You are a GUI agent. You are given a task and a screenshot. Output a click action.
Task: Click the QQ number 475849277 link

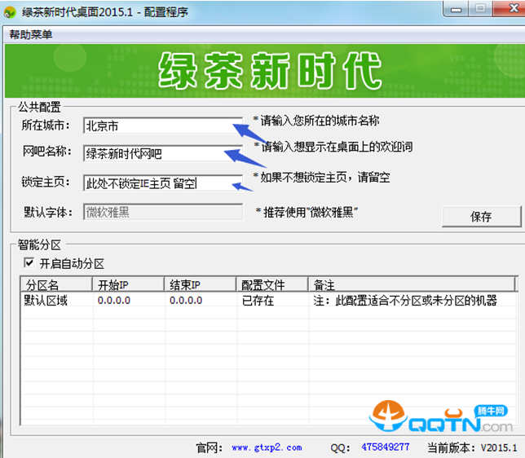pyautogui.click(x=386, y=447)
